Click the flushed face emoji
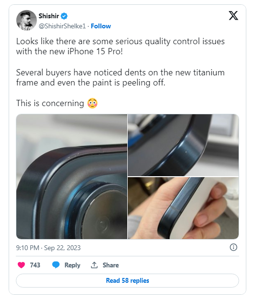254x301 pixels. coord(93,103)
